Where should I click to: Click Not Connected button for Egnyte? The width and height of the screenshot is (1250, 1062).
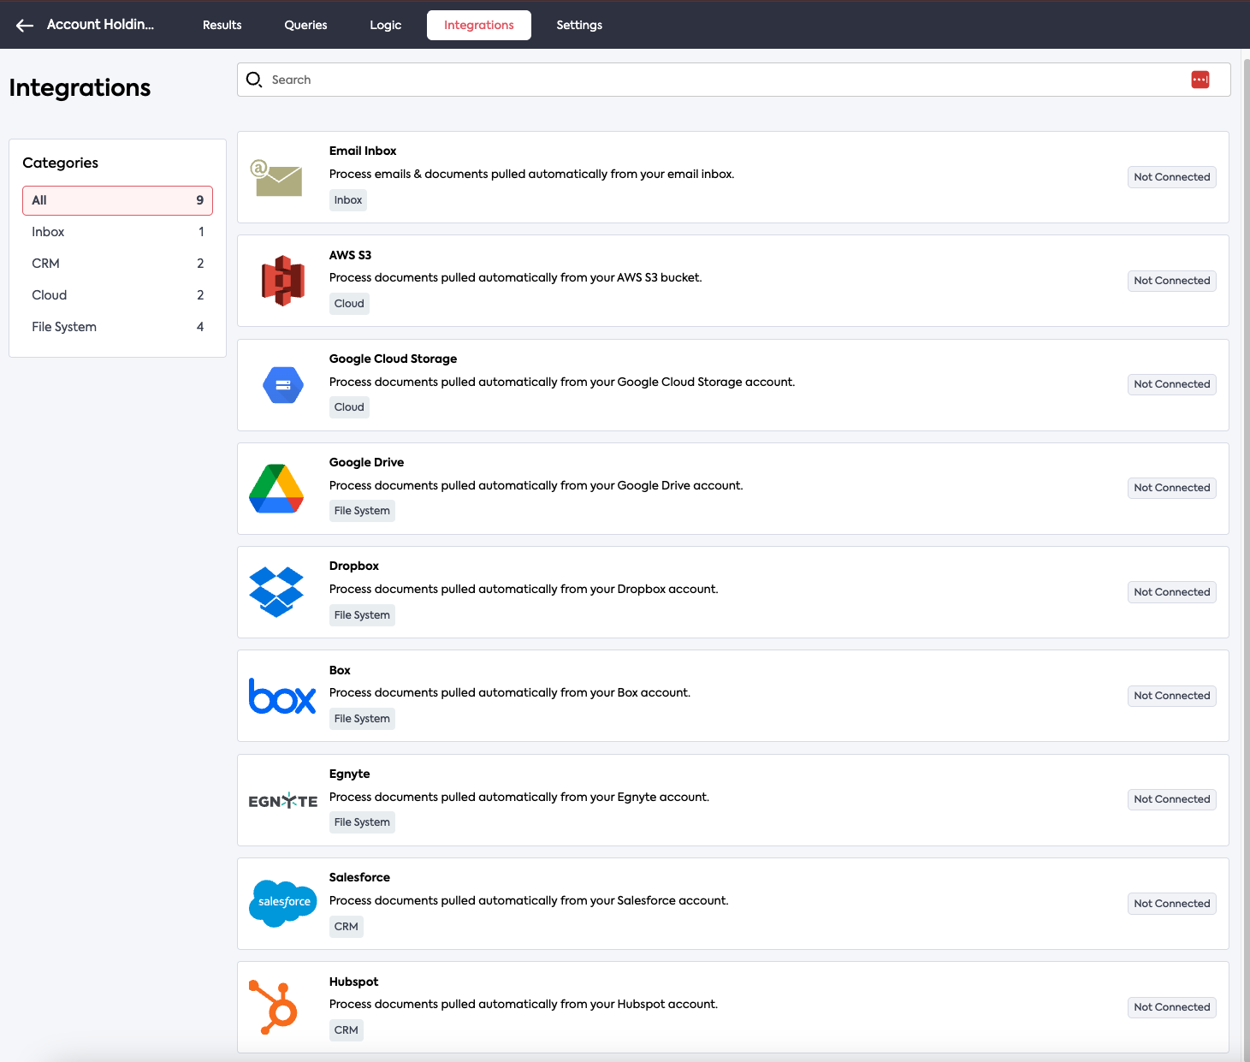pyautogui.click(x=1171, y=799)
